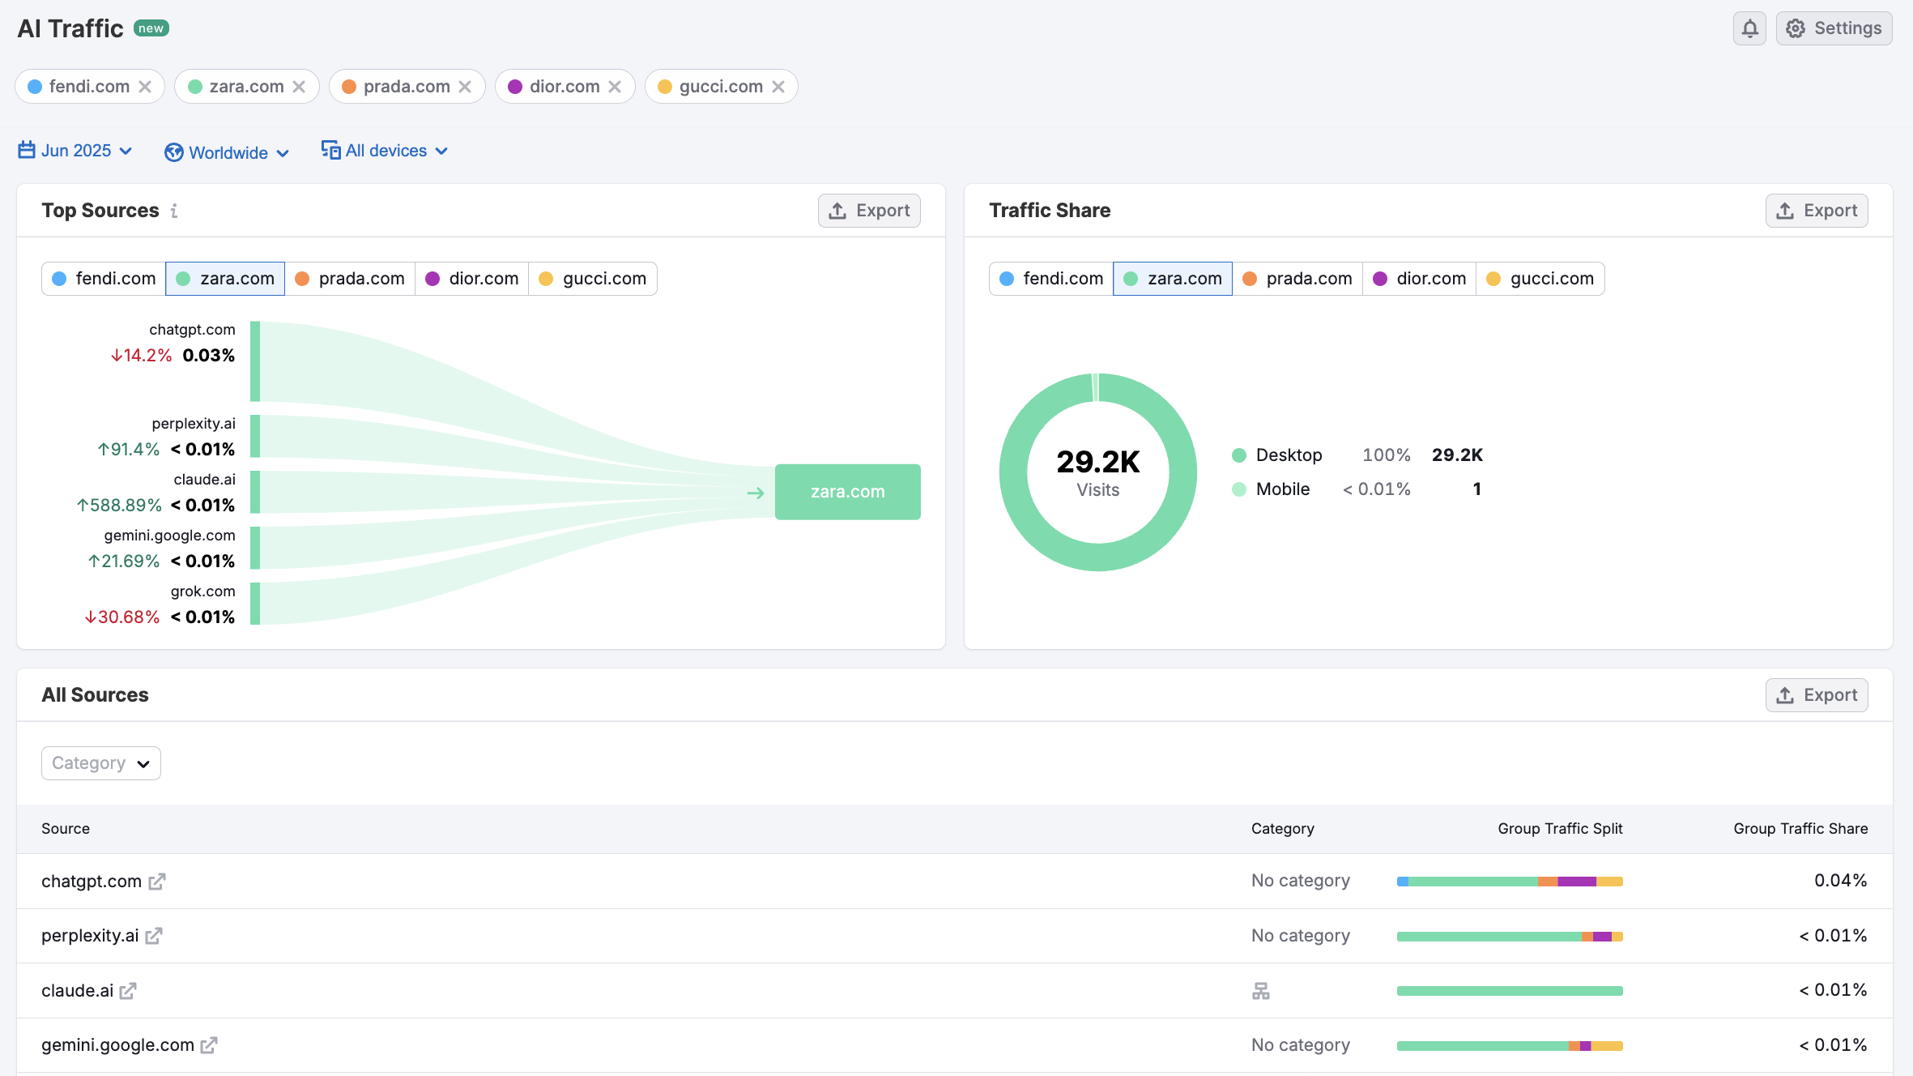The image size is (1913, 1076).
Task: Select gucci.com in Traffic Share selector
Action: [1540, 279]
